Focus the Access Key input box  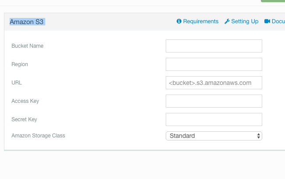click(x=214, y=101)
